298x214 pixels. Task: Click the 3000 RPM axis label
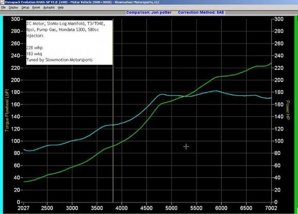pos(72,208)
